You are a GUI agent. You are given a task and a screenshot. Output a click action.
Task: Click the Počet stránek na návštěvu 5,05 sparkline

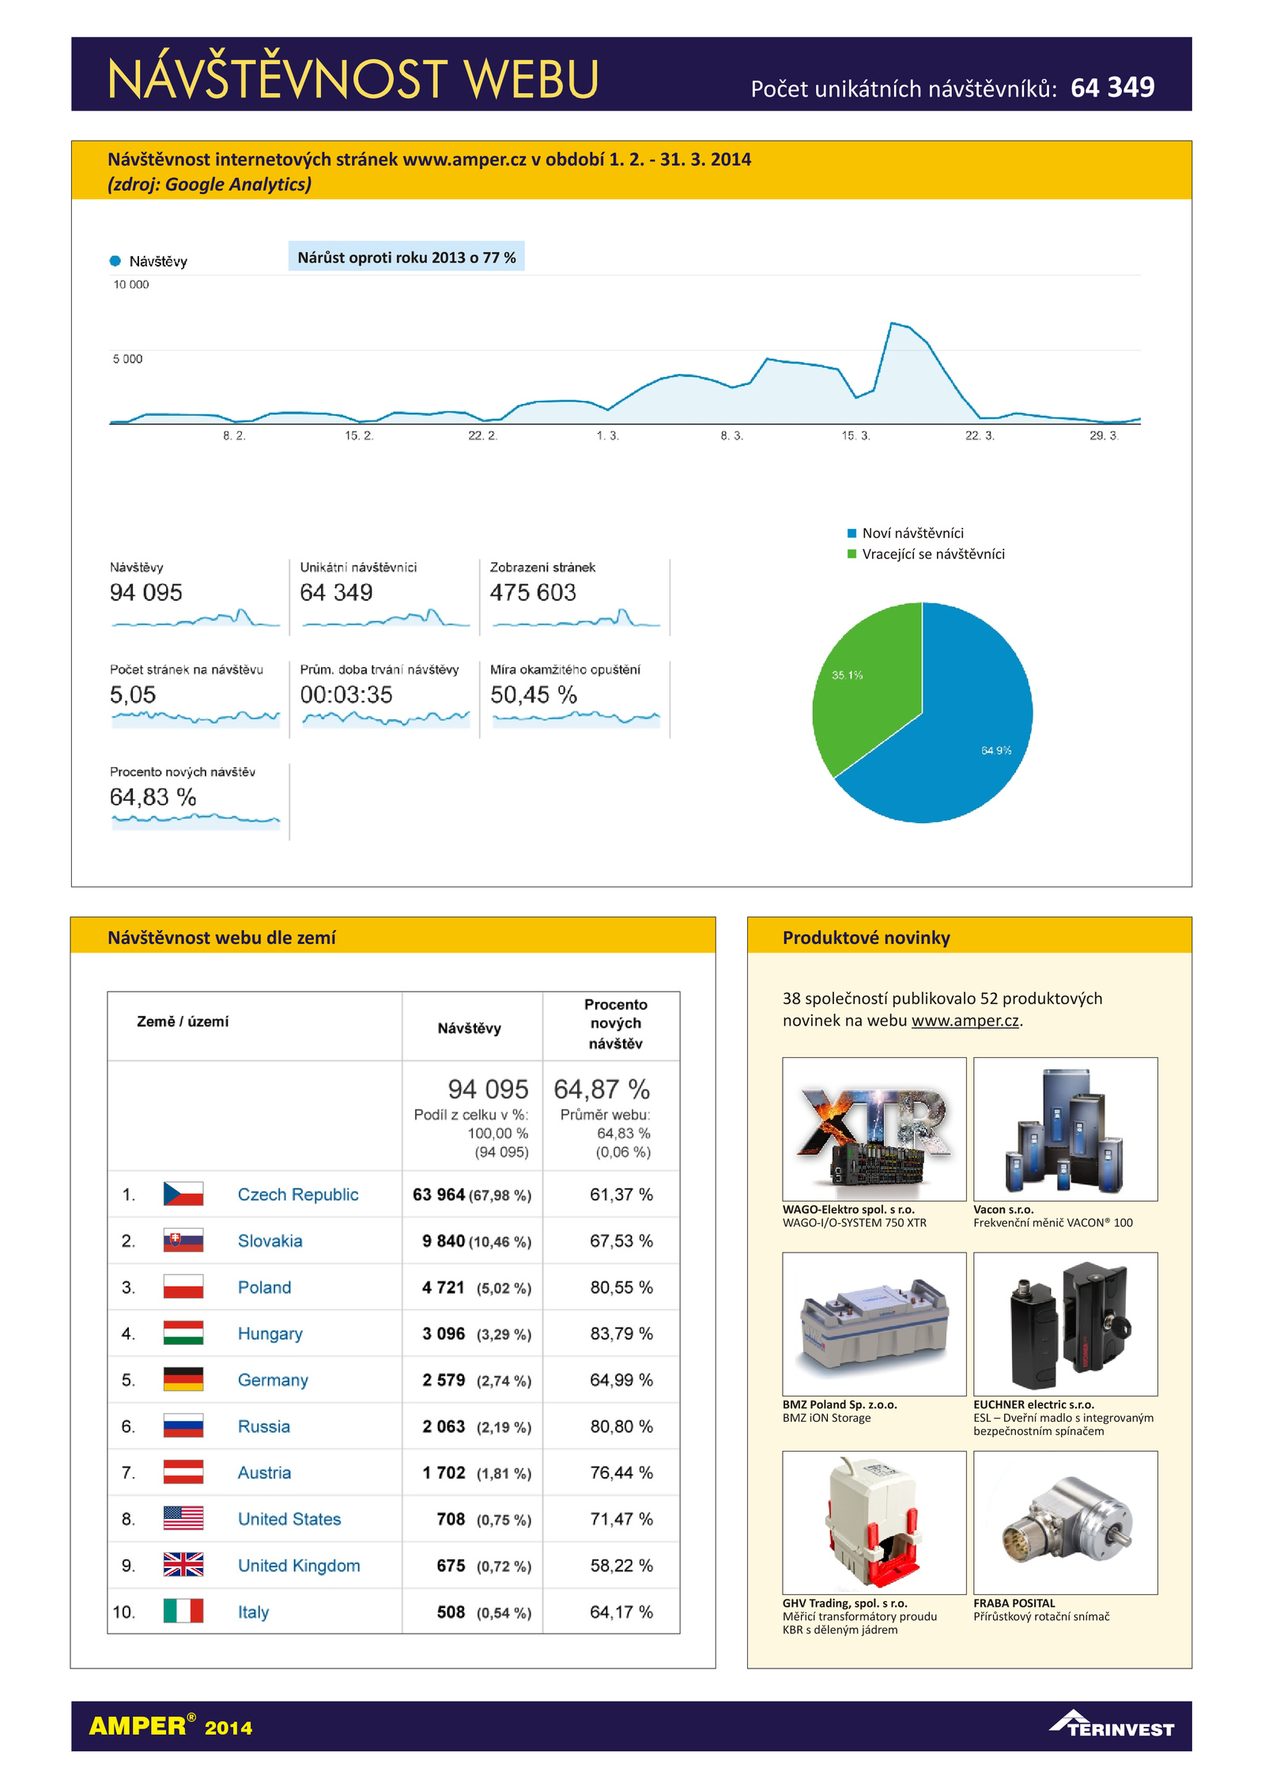tap(195, 719)
